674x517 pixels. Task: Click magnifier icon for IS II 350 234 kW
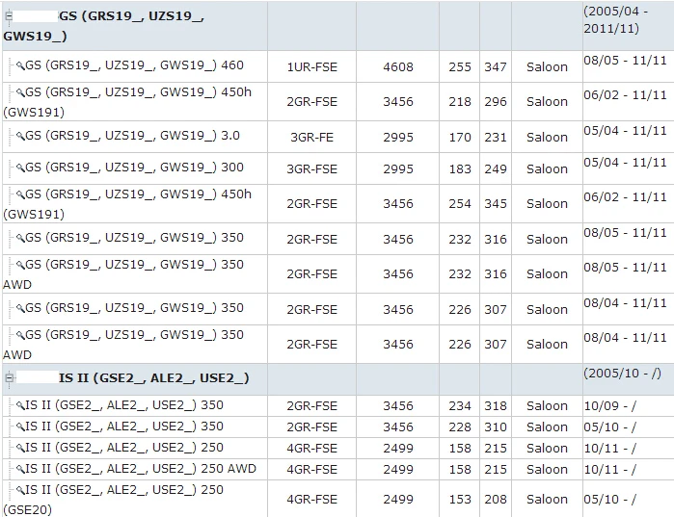(x=20, y=405)
